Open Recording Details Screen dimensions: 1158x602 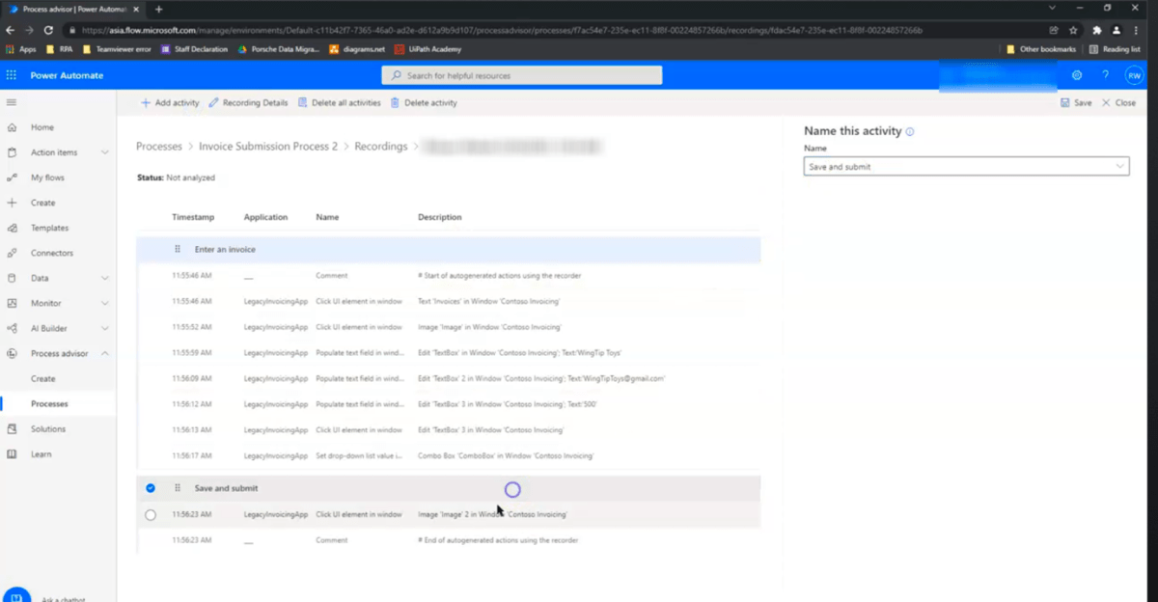pyautogui.click(x=248, y=102)
